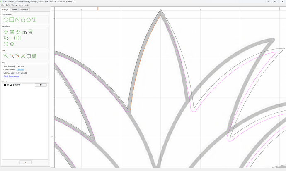Open the File menu
This screenshot has width=286, height=171.
click(3, 5)
